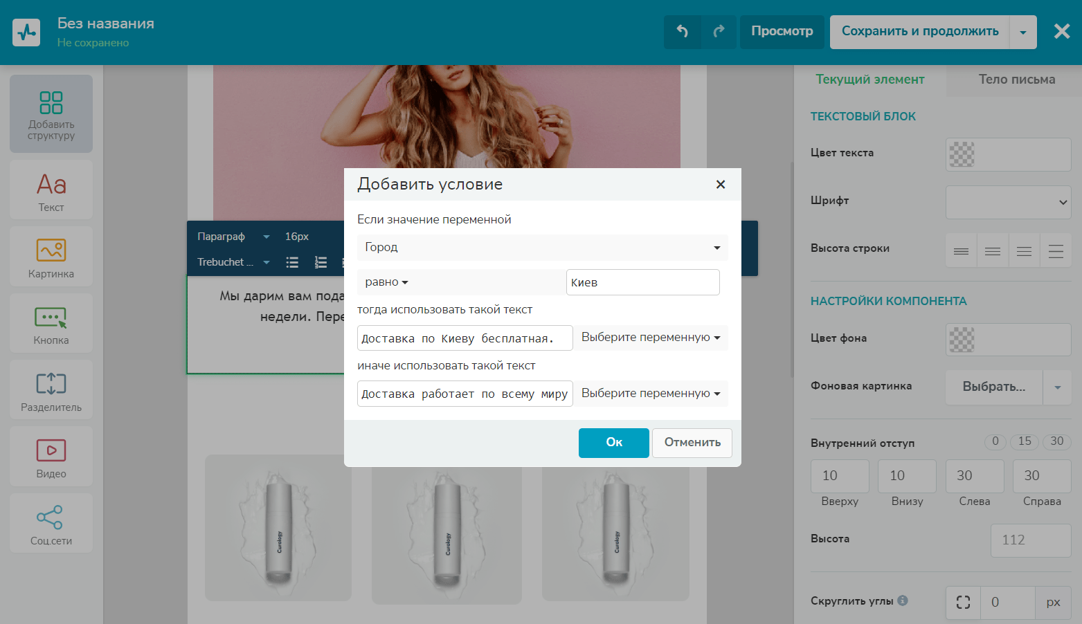This screenshot has width=1082, height=624.
Task: Click the bulleted list toolbar icon
Action: pos(292,262)
